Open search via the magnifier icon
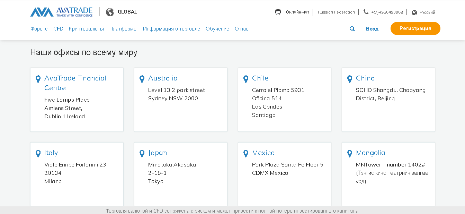The height and width of the screenshot is (214, 465). pos(352,29)
